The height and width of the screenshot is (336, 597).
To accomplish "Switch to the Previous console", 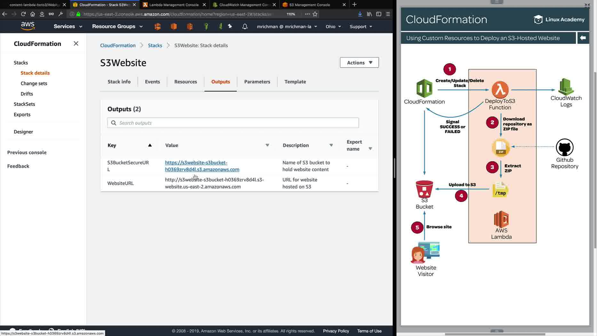I will click(x=27, y=153).
